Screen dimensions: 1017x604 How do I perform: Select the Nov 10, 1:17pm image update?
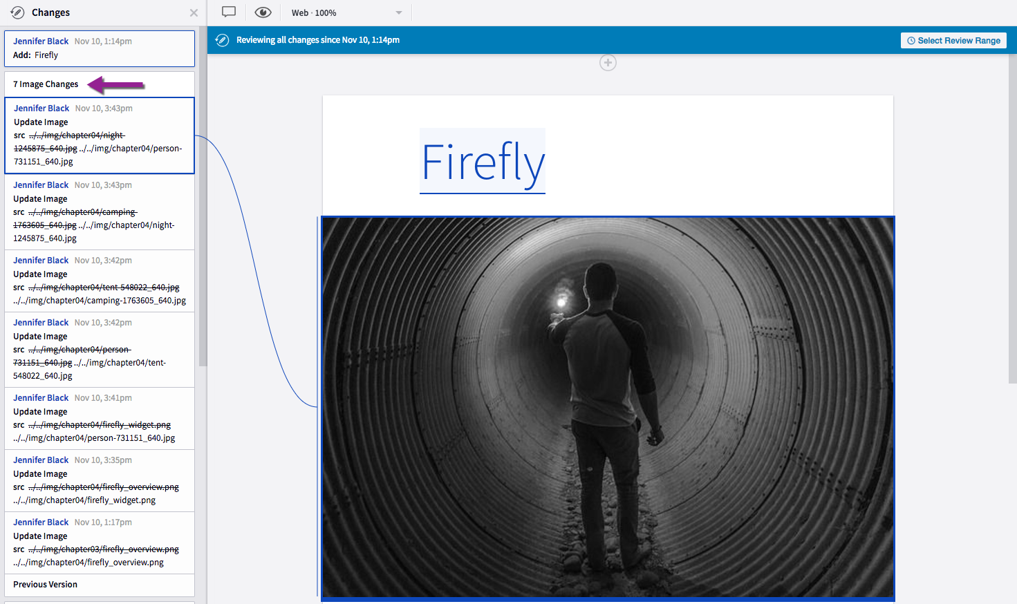click(x=100, y=542)
